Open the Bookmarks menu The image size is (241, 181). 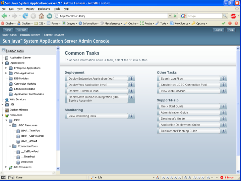(x=44, y=9)
